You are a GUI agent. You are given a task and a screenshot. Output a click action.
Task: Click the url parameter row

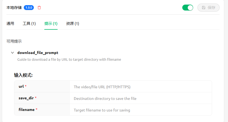(113, 86)
